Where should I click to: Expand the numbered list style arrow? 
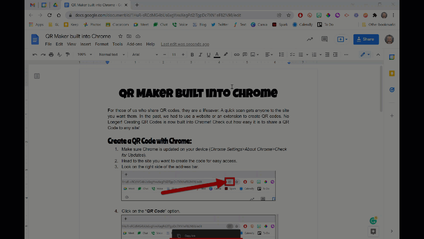point(320,55)
